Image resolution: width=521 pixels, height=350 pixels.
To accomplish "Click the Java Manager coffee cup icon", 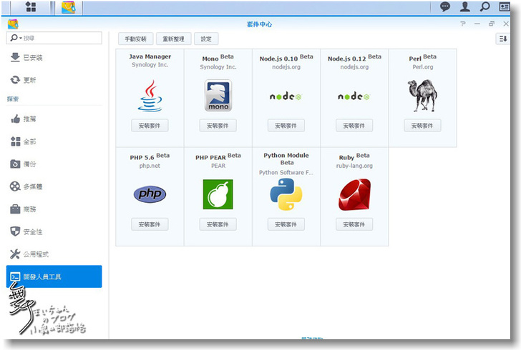I will [150, 96].
